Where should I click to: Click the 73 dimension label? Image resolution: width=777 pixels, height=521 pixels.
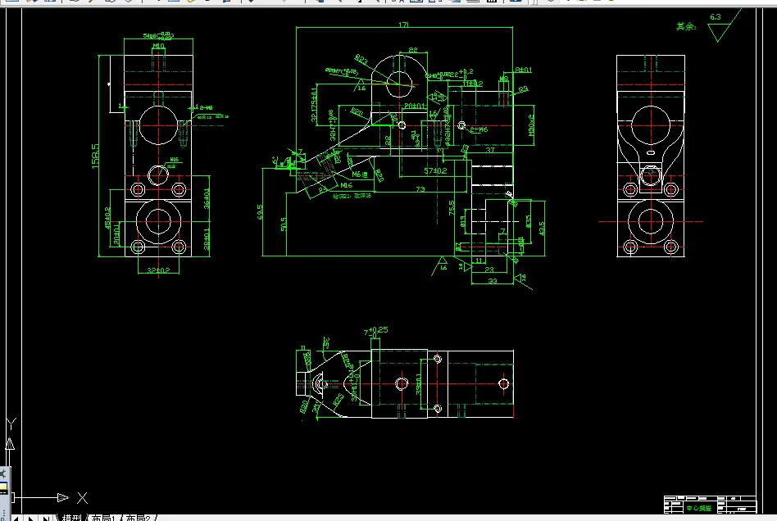(420, 189)
